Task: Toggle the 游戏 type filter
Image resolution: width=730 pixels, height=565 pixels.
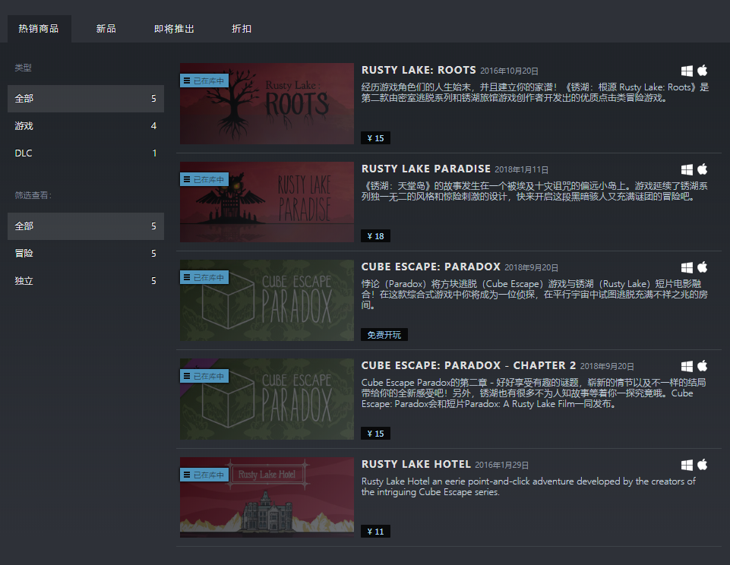Action: tap(85, 125)
